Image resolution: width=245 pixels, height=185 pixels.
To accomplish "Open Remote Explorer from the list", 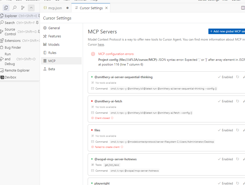I will click(x=20, y=70).
